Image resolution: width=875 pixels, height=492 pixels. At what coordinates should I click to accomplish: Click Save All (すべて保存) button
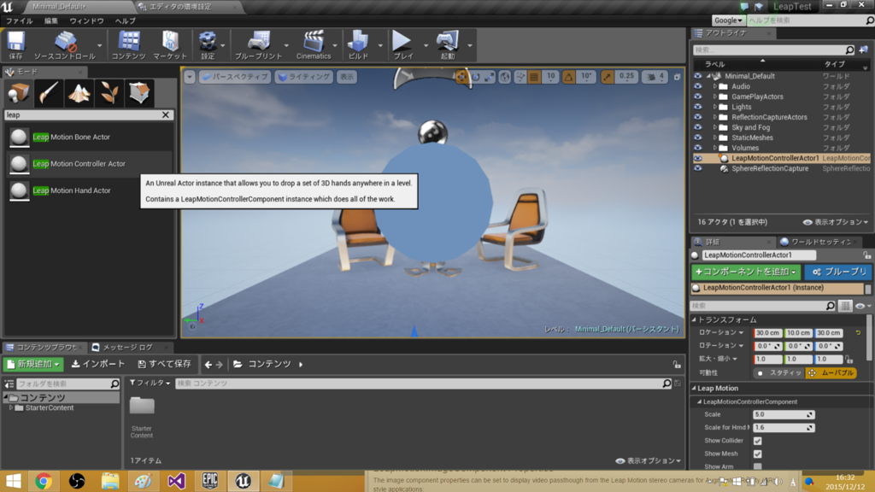[165, 364]
